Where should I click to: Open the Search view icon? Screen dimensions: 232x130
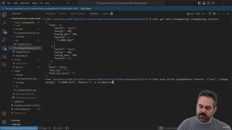point(4,23)
